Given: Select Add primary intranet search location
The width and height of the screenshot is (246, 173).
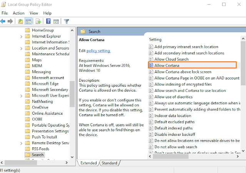Looking at the screenshot, I should (186, 47).
